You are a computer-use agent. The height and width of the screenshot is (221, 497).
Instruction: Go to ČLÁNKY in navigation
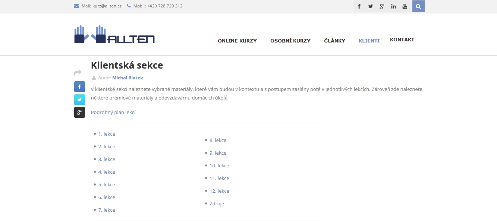click(x=334, y=41)
